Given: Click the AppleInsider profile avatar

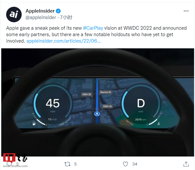Looking at the screenshot, I should click(x=14, y=15).
